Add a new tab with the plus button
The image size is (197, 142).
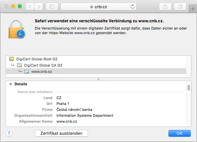193,9
